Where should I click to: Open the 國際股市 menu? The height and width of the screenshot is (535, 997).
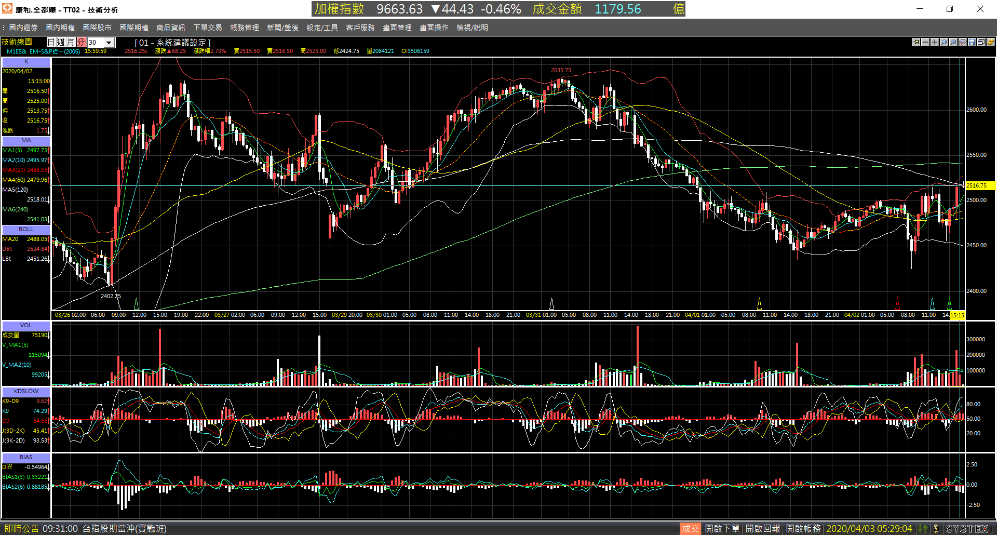(97, 28)
